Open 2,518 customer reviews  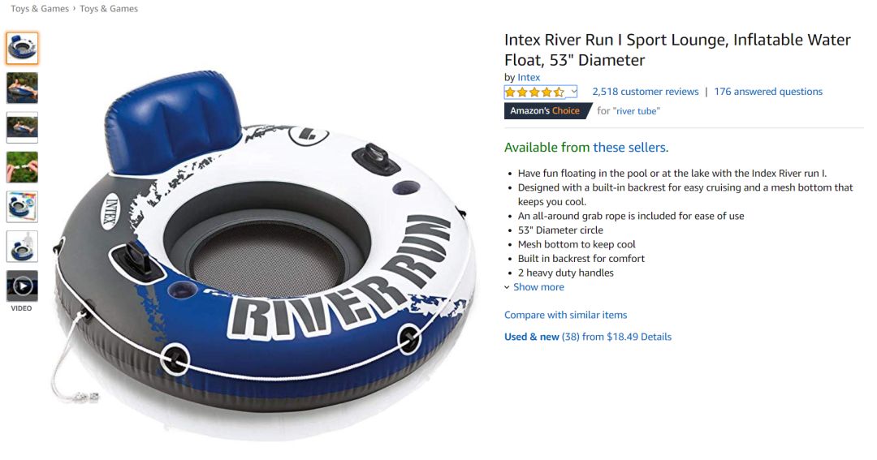coord(646,92)
